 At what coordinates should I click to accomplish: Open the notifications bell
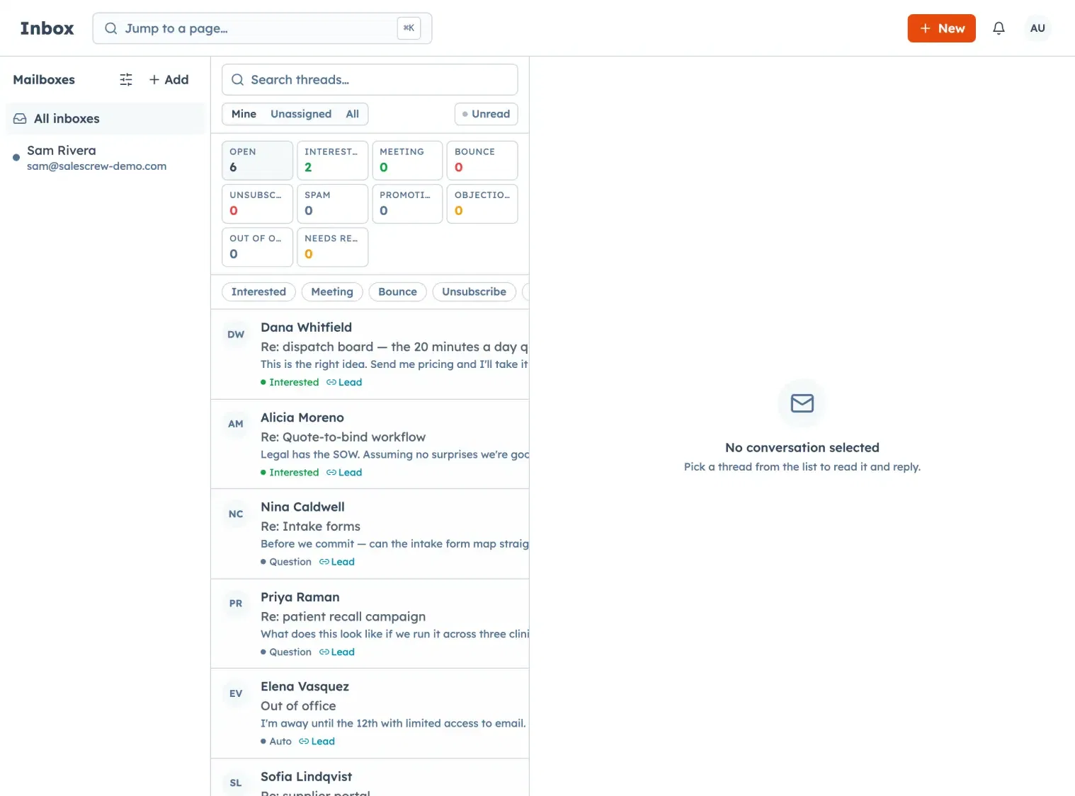(999, 28)
